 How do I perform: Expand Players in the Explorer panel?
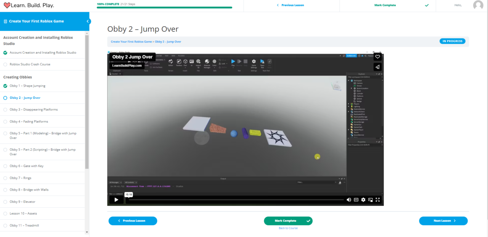pyautogui.click(x=348, y=104)
